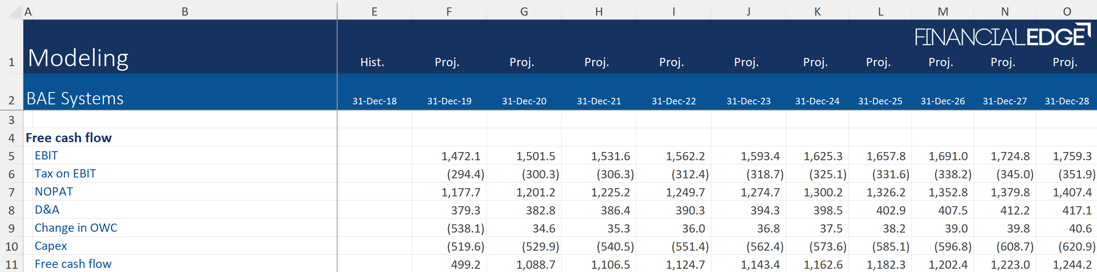
Task: Select column B header
Action: tap(184, 12)
